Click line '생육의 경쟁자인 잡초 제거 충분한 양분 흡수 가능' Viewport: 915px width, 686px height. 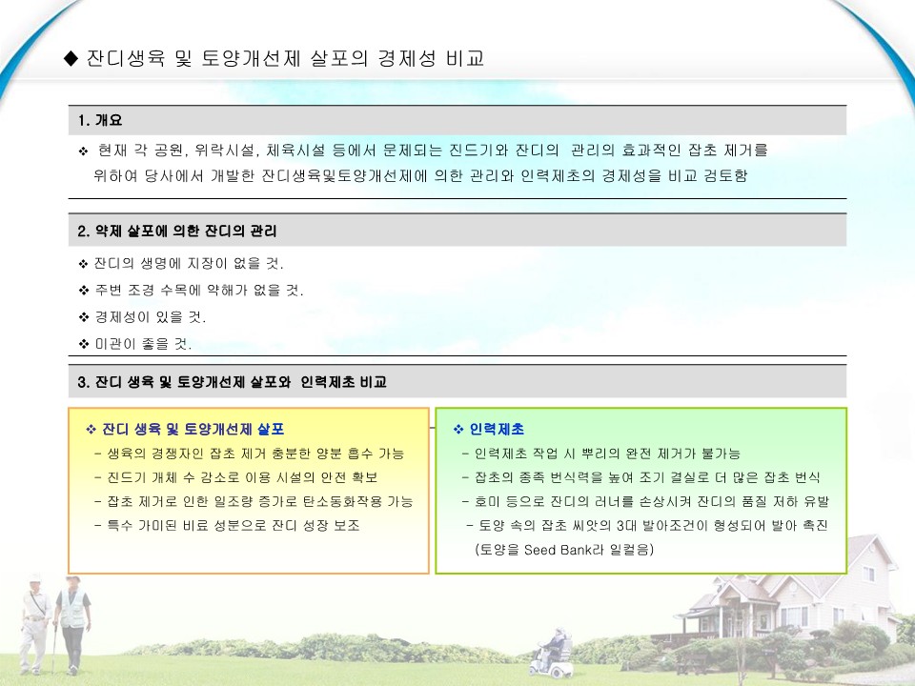click(255, 454)
